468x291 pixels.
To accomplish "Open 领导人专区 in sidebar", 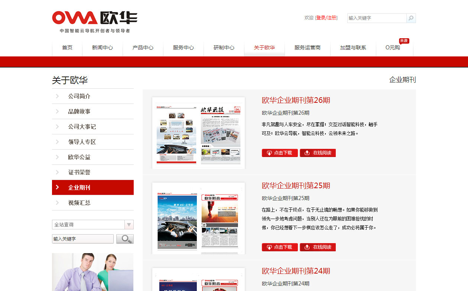I will point(82,142).
